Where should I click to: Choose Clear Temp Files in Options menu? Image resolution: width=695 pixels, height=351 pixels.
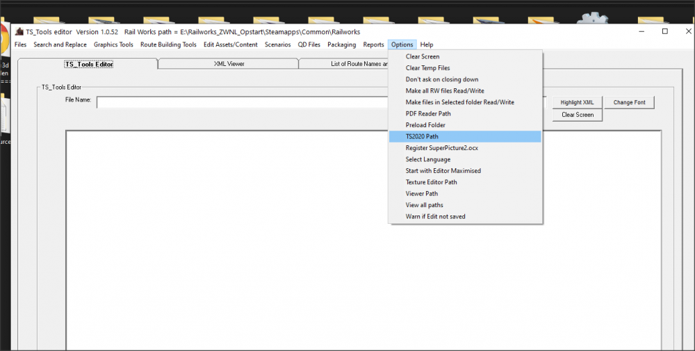(x=427, y=68)
